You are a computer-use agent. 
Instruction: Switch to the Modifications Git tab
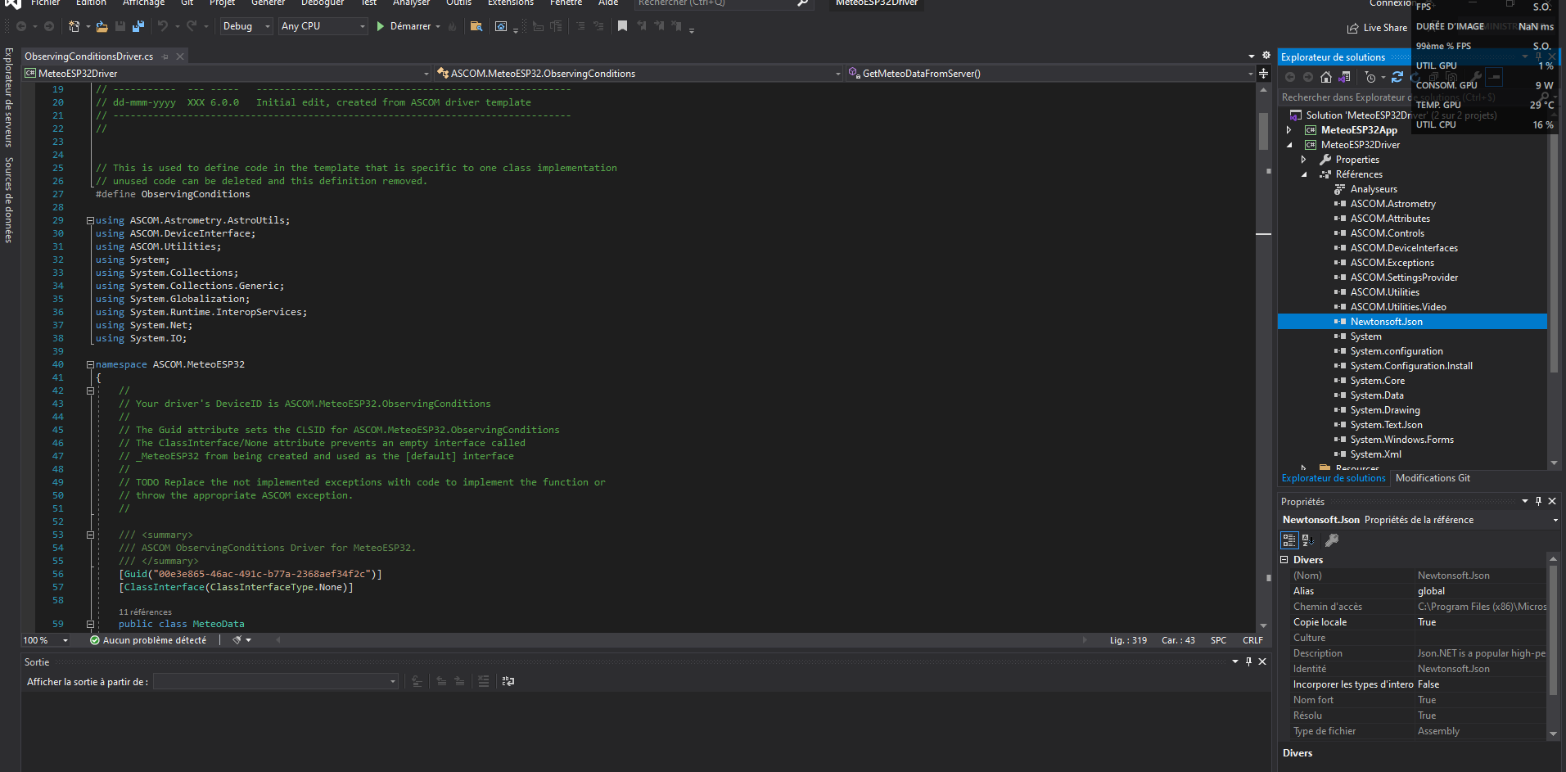[1433, 478]
